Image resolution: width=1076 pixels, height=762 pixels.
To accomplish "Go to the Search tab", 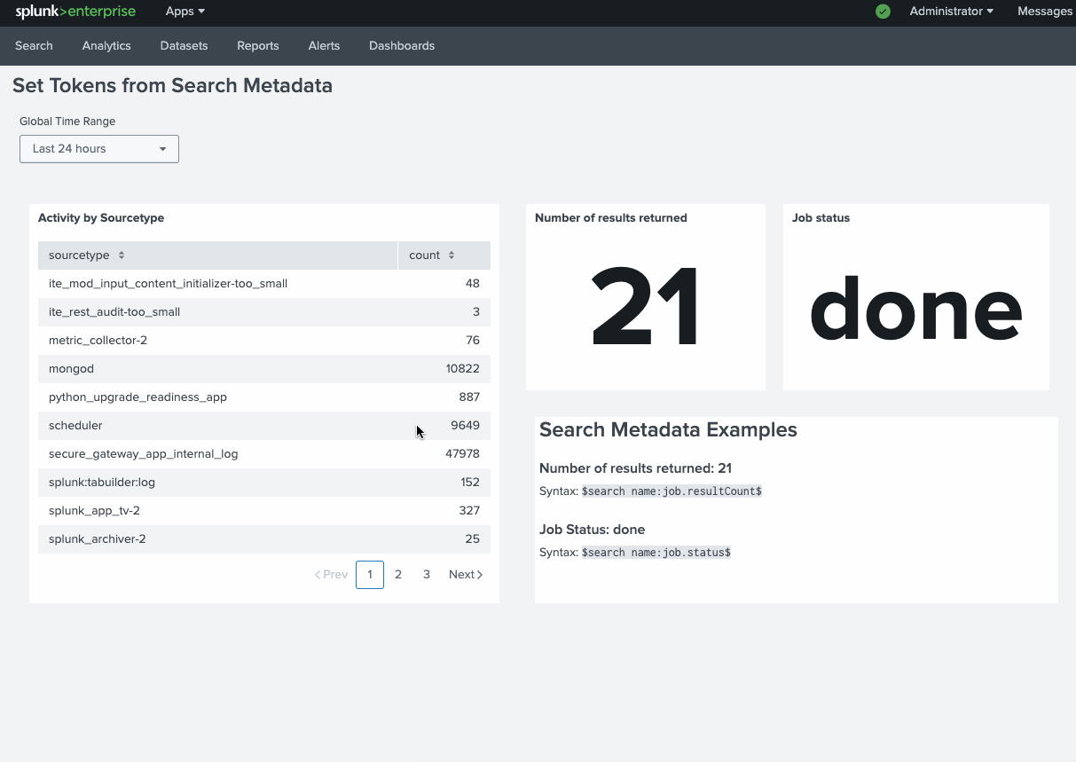I will coord(34,46).
